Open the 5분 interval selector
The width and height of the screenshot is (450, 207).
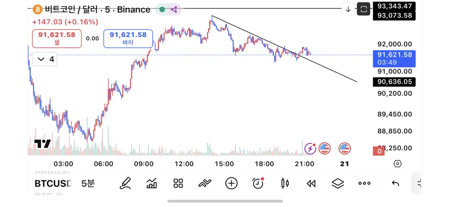point(88,183)
